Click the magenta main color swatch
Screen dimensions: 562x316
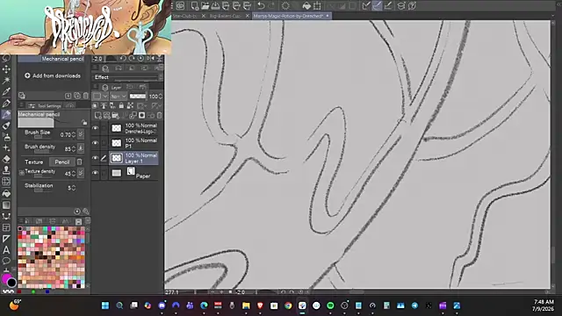click(x=5, y=278)
